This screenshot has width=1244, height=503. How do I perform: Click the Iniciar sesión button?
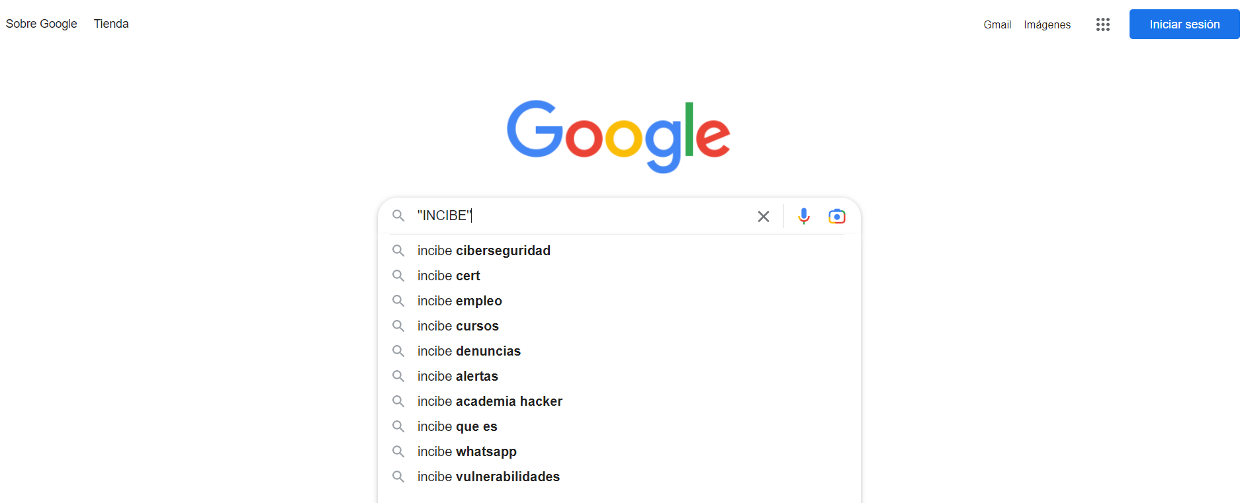tap(1184, 24)
